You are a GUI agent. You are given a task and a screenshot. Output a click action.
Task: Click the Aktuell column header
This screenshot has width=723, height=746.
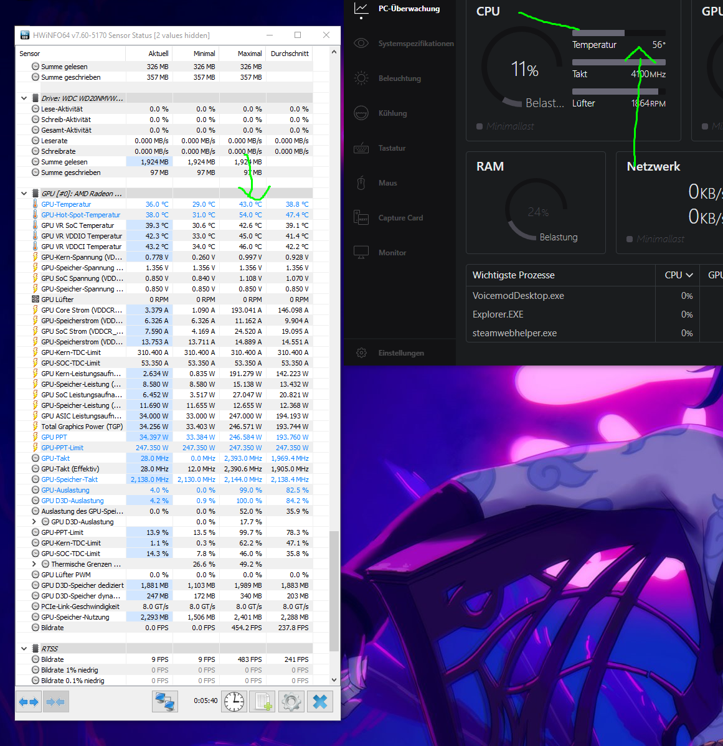(x=149, y=54)
